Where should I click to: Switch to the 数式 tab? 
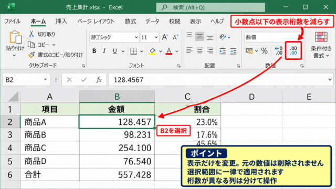pos(131,21)
